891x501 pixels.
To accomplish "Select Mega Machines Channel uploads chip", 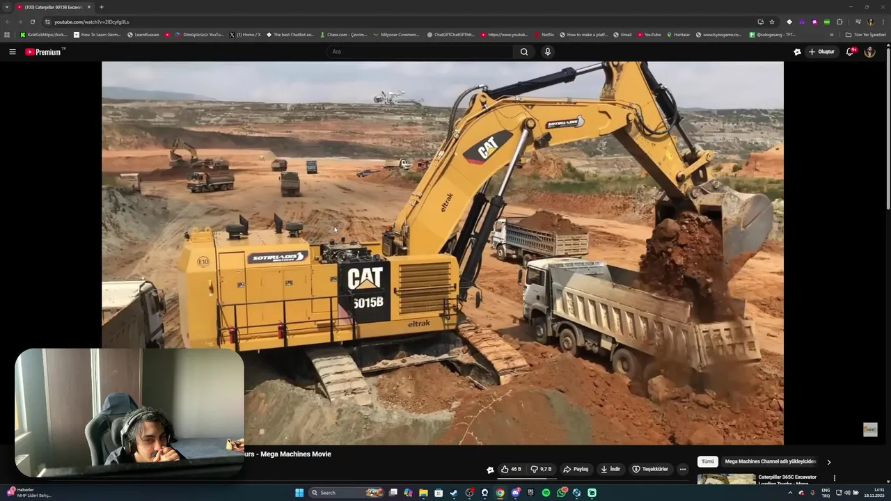I will [x=770, y=461].
